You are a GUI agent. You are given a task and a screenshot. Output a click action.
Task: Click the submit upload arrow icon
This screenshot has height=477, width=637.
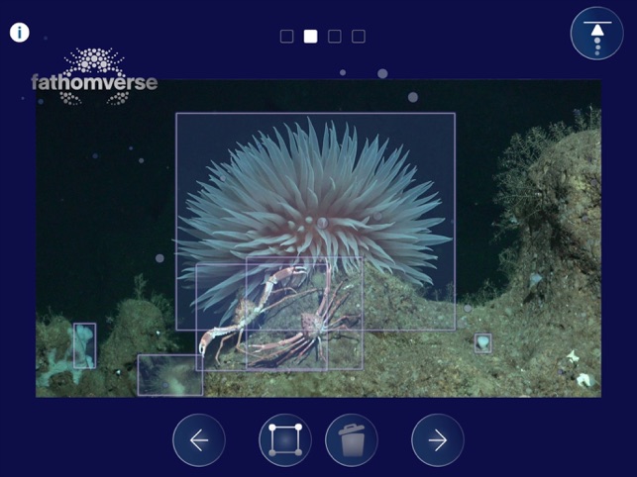(596, 33)
